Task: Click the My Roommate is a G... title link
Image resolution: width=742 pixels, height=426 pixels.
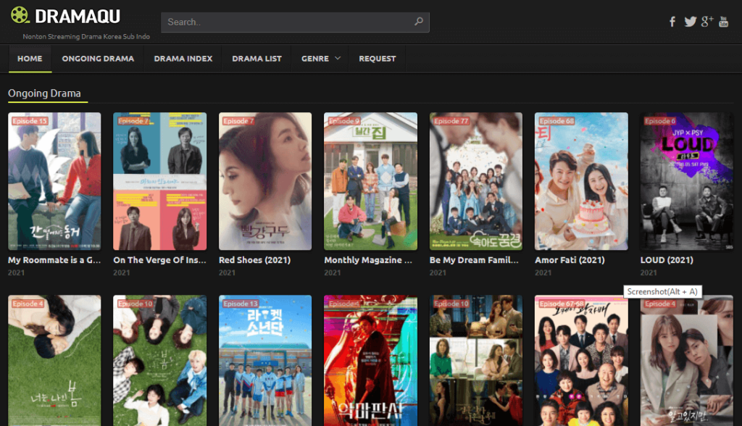Action: coord(54,260)
